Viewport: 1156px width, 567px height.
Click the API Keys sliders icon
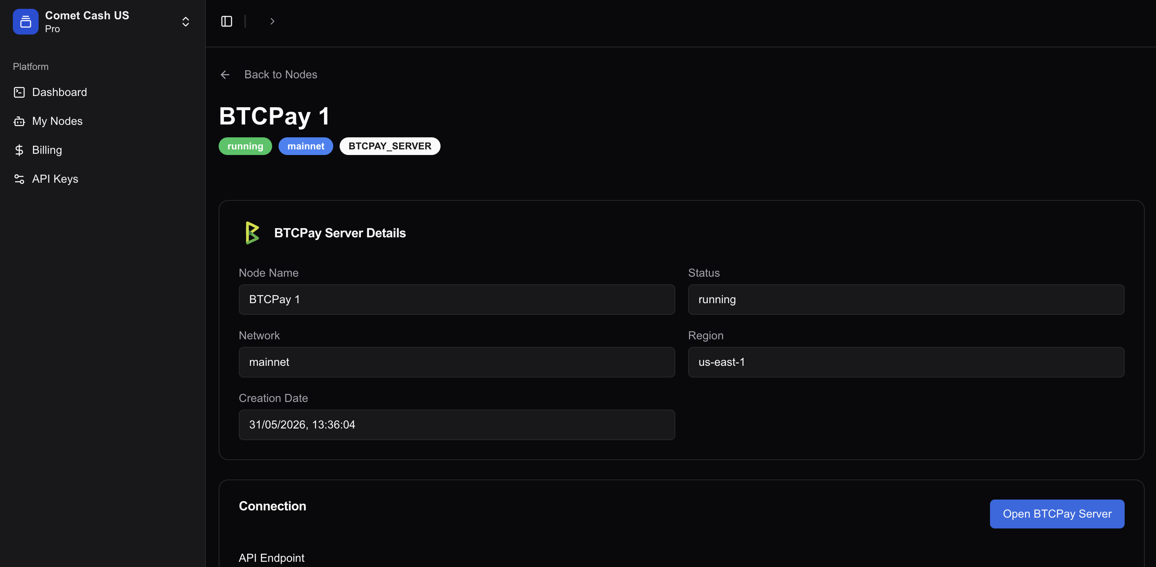click(19, 179)
